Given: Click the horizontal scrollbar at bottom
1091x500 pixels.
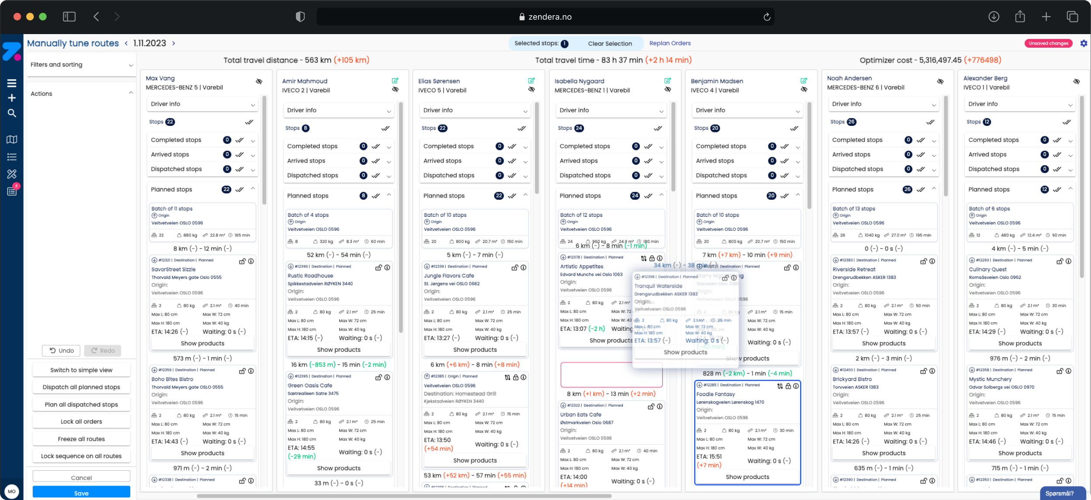Looking at the screenshot, I should 403,496.
